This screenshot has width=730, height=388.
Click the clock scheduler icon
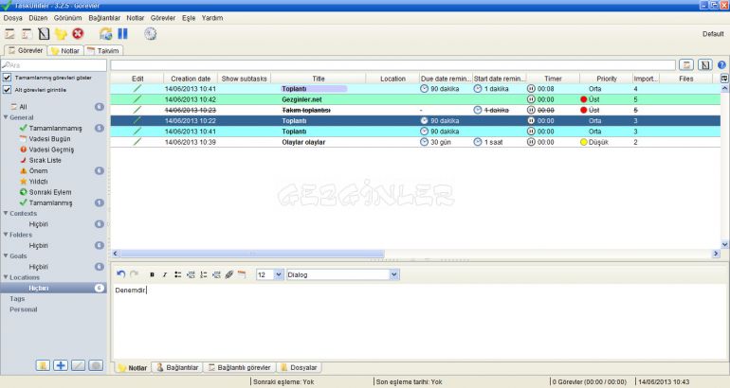[x=151, y=33]
